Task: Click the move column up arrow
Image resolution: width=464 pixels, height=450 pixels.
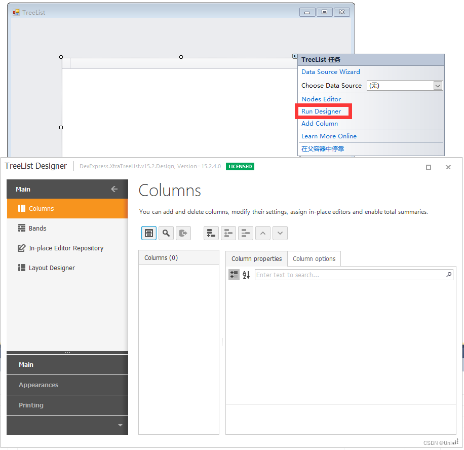Action: [x=263, y=233]
